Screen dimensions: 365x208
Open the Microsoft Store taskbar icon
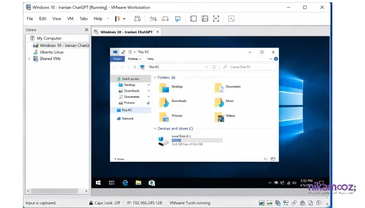(x=151, y=183)
